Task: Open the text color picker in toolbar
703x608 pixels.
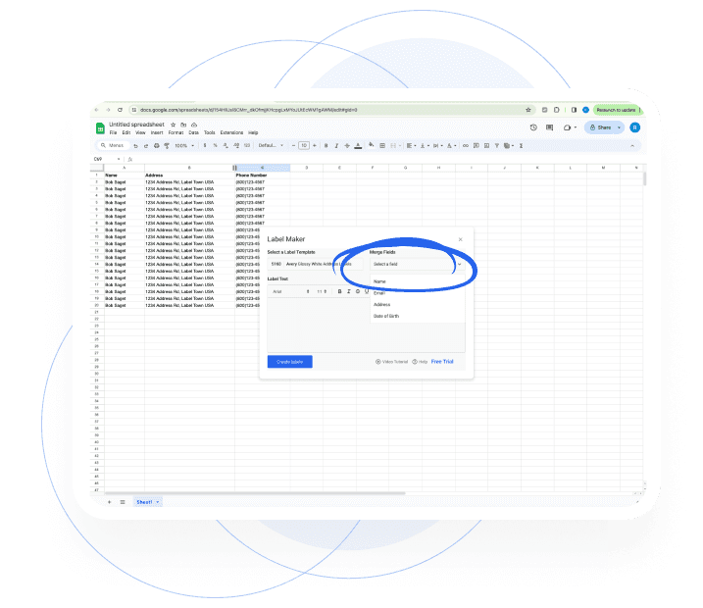Action: click(358, 146)
